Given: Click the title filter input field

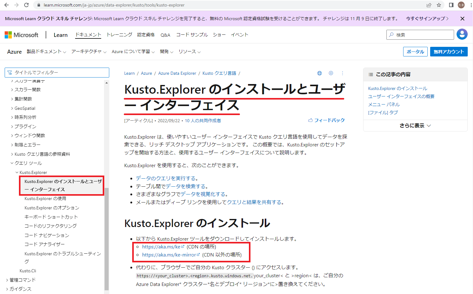Looking at the screenshot, I should click(57, 73).
